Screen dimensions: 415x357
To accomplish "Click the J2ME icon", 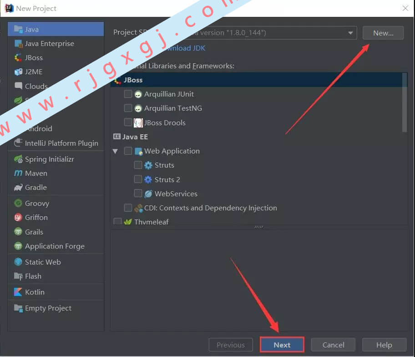I will tap(18, 72).
